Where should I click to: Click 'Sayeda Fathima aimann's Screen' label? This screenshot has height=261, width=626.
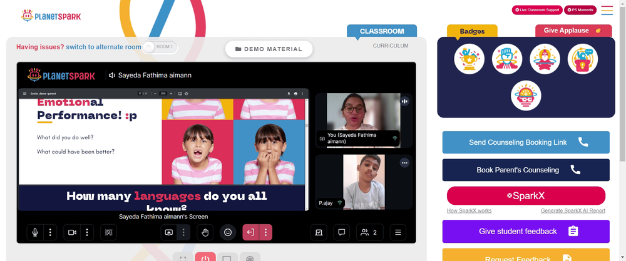pos(163,217)
